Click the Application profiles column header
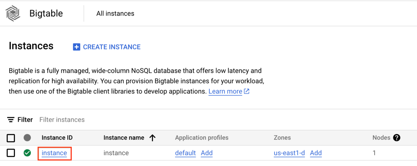 point(201,138)
